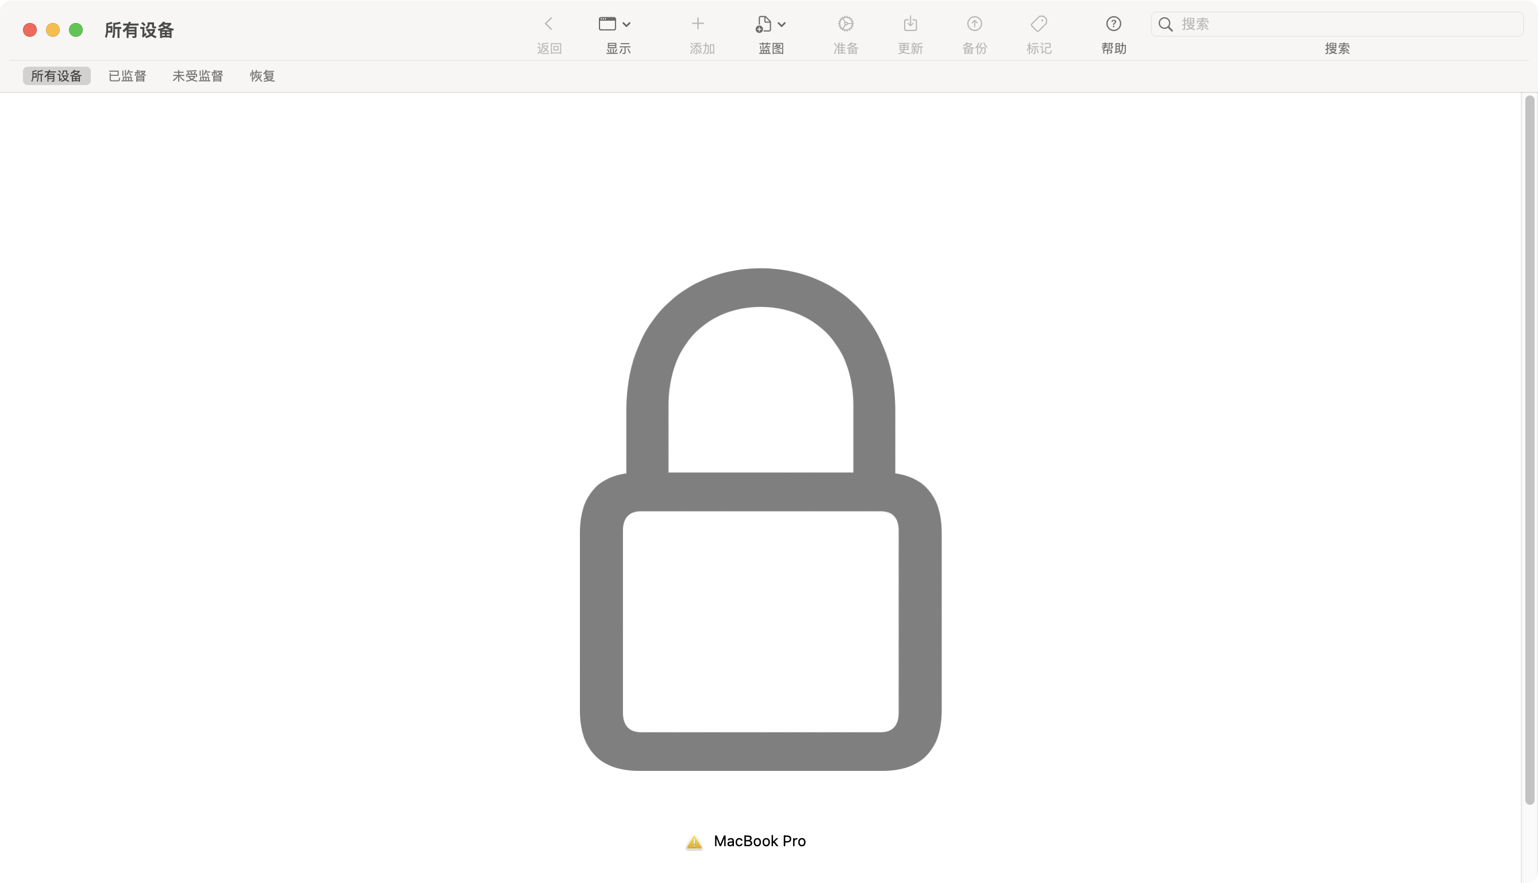Screen dimensions: 1538x883
Task: Click the 帮助 (Help) icon
Action: [1113, 23]
